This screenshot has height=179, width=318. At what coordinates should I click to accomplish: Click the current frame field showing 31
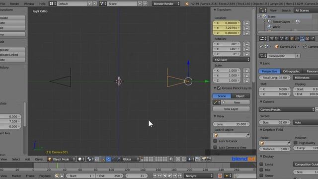pos(136,176)
